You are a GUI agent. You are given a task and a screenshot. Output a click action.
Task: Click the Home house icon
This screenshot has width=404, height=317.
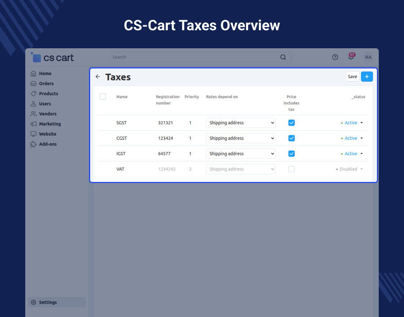tap(34, 73)
